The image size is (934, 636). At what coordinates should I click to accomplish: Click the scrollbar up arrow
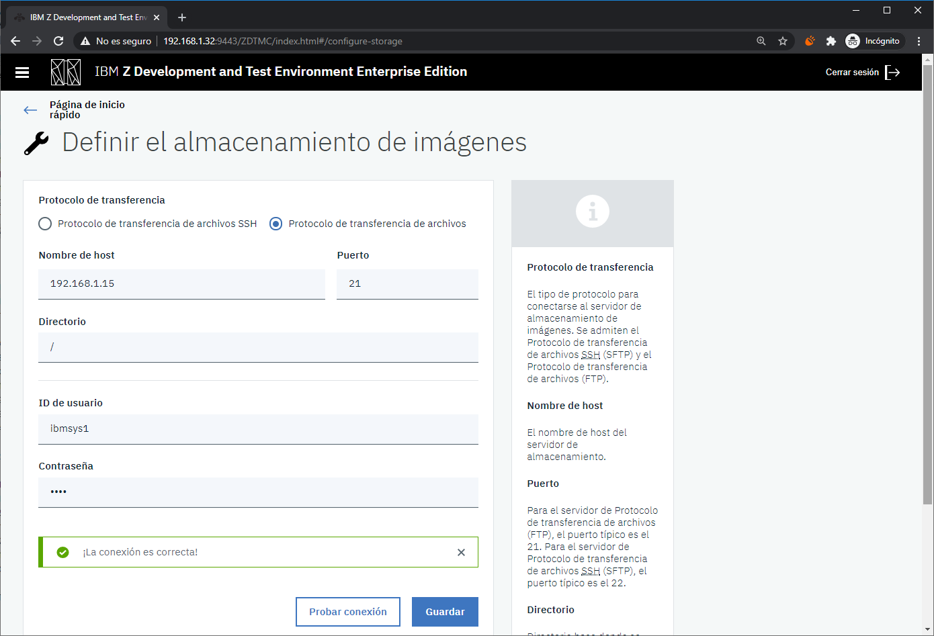927,59
